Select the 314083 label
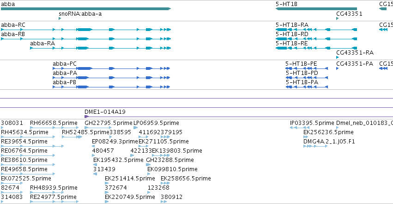Screen dimensions: 393x204 tap(12, 197)
